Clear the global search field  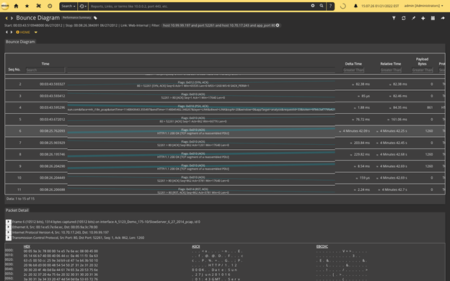(313, 6)
